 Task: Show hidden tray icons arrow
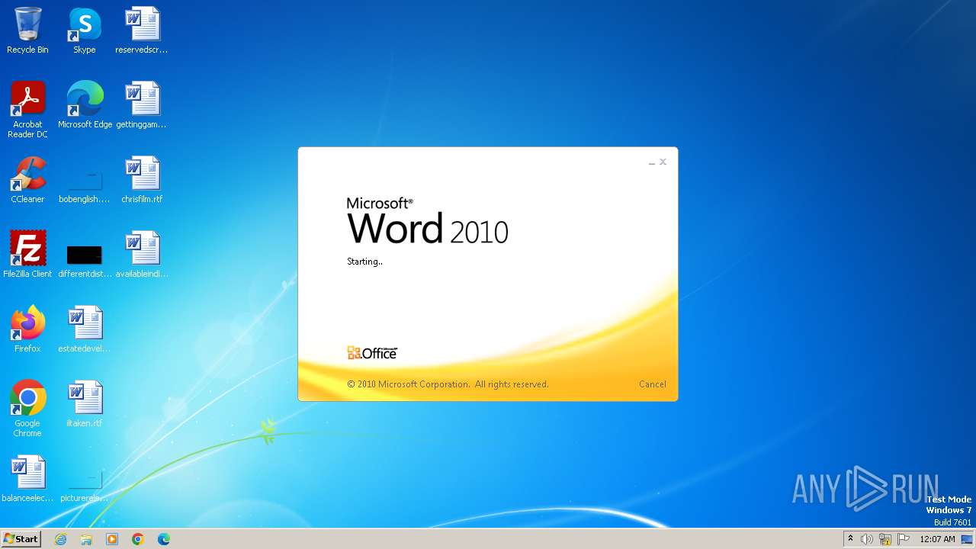point(850,539)
